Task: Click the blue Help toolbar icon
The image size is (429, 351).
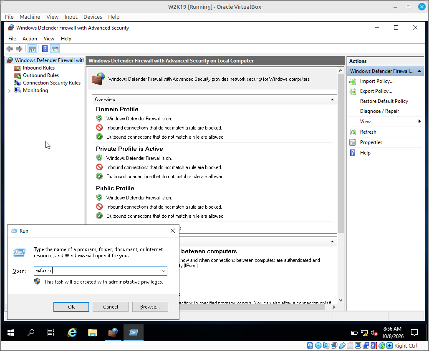Action: (45, 49)
